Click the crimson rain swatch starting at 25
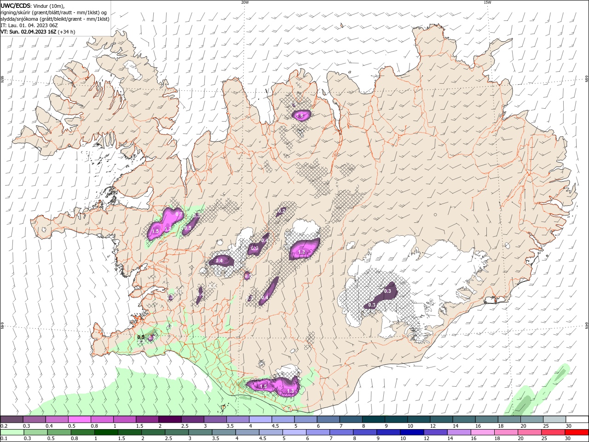This screenshot has height=442, width=589. (x=553, y=432)
